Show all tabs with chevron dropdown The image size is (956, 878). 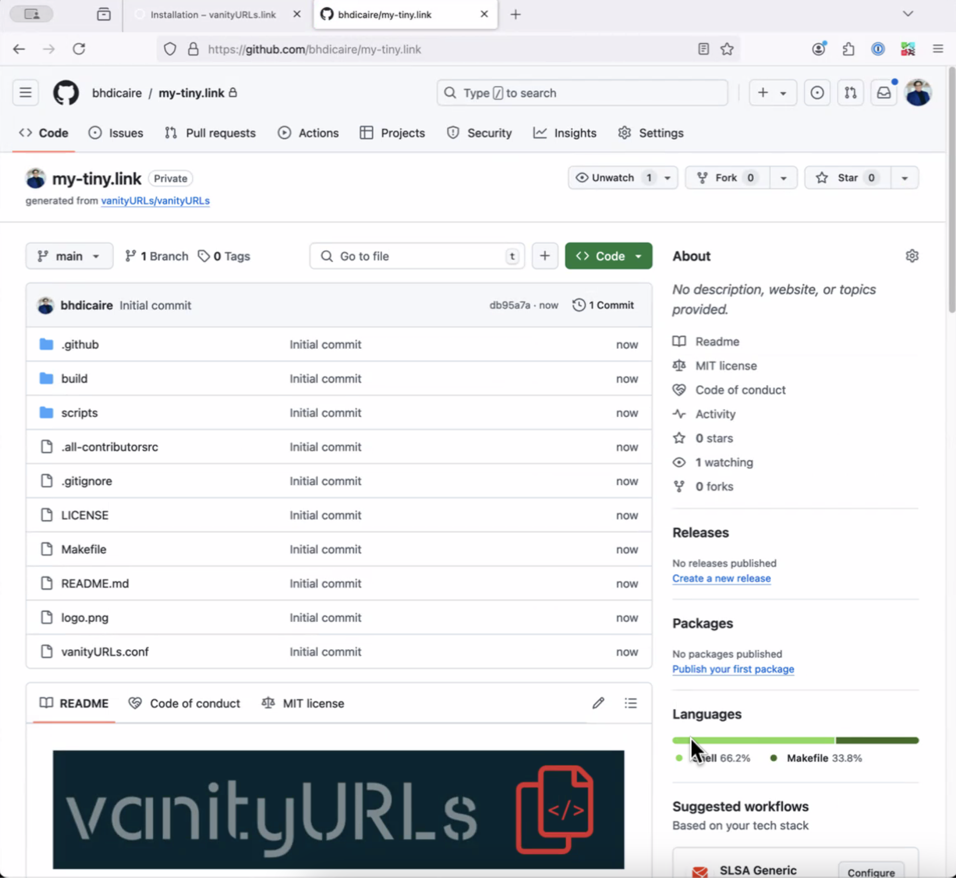pos(908,14)
